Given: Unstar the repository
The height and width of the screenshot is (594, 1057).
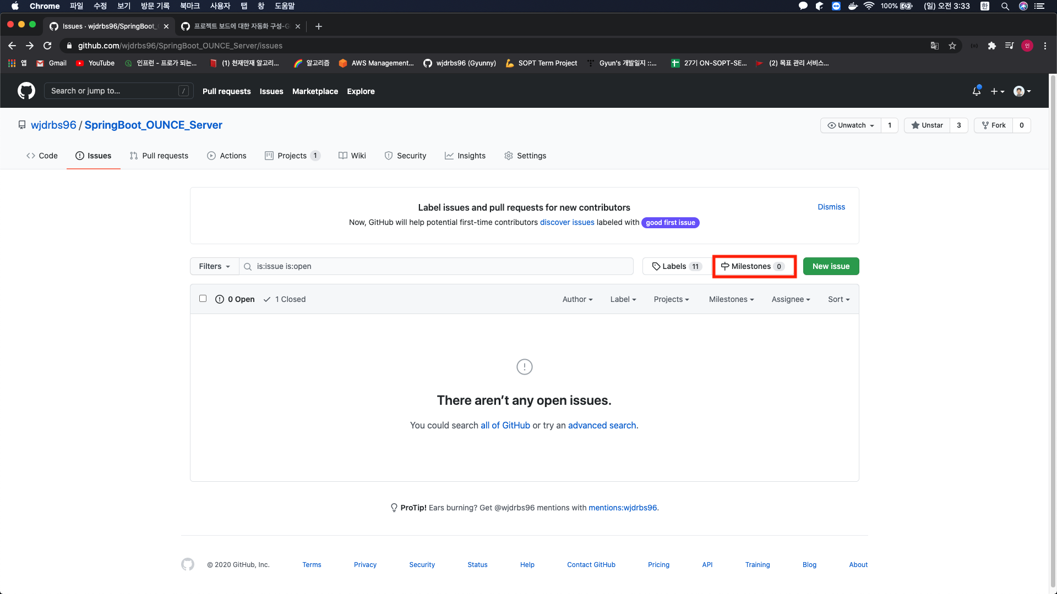Looking at the screenshot, I should pos(927,125).
